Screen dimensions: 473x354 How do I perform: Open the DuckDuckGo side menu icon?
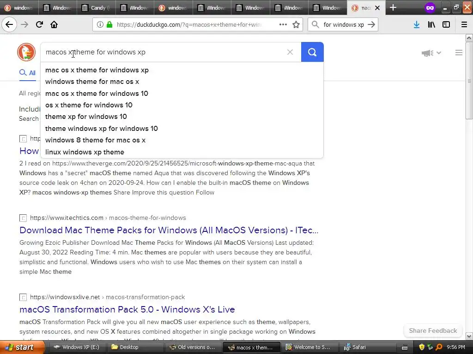pyautogui.click(x=459, y=53)
